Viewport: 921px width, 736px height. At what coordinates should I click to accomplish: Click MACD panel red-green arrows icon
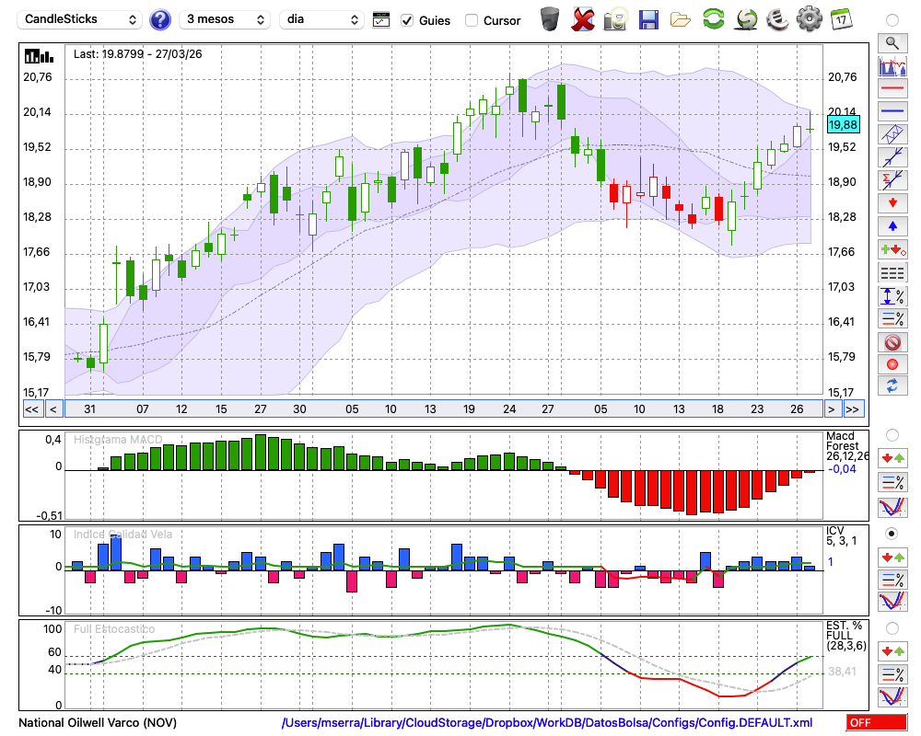(x=892, y=458)
